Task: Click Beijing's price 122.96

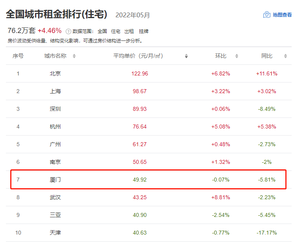Action: tap(140, 73)
